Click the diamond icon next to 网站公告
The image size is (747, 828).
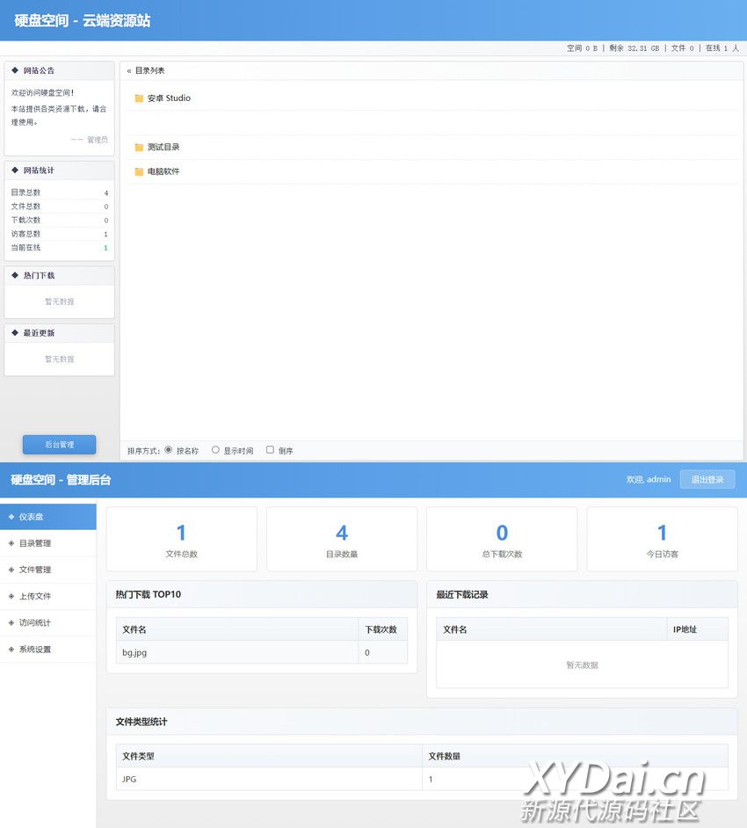pos(15,70)
